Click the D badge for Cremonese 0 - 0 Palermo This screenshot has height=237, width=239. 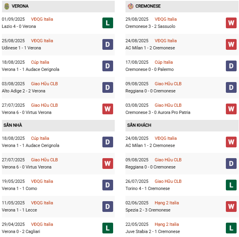point(231,66)
